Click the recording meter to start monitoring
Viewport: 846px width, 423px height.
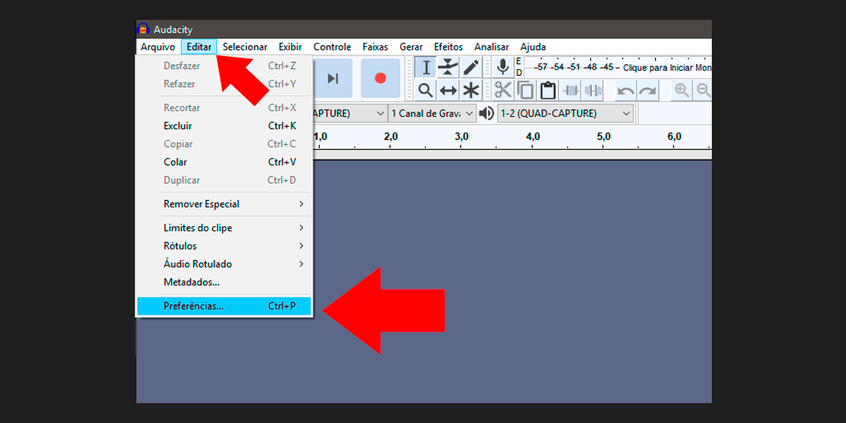click(661, 67)
